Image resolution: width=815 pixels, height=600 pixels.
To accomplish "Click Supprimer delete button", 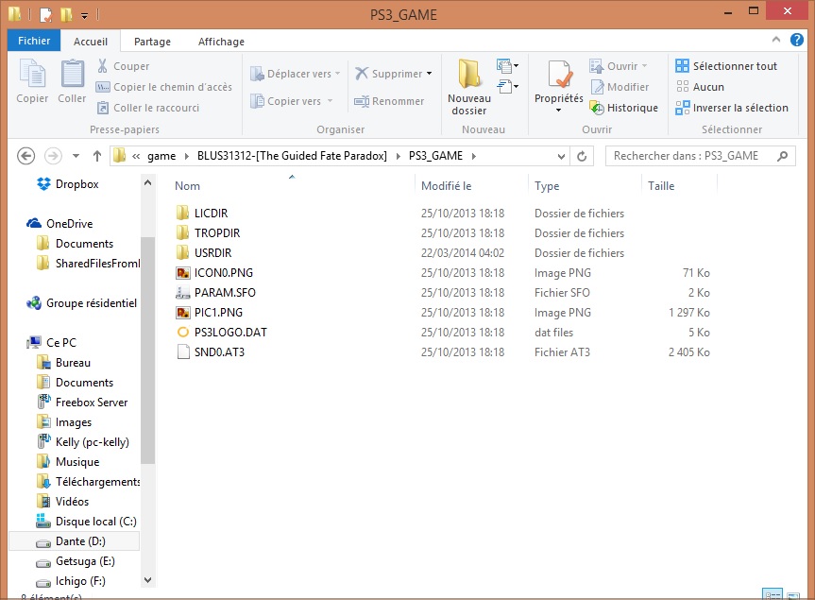I will 389,74.
